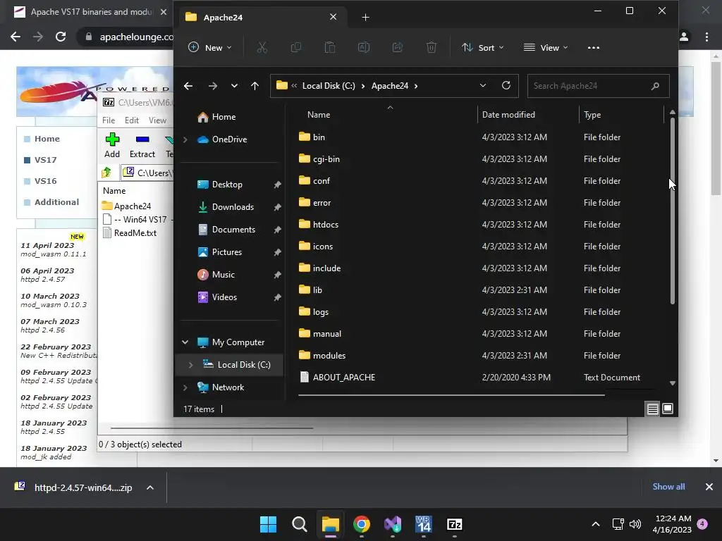Sort files by the Name column header
This screenshot has width=722, height=541.
319,115
